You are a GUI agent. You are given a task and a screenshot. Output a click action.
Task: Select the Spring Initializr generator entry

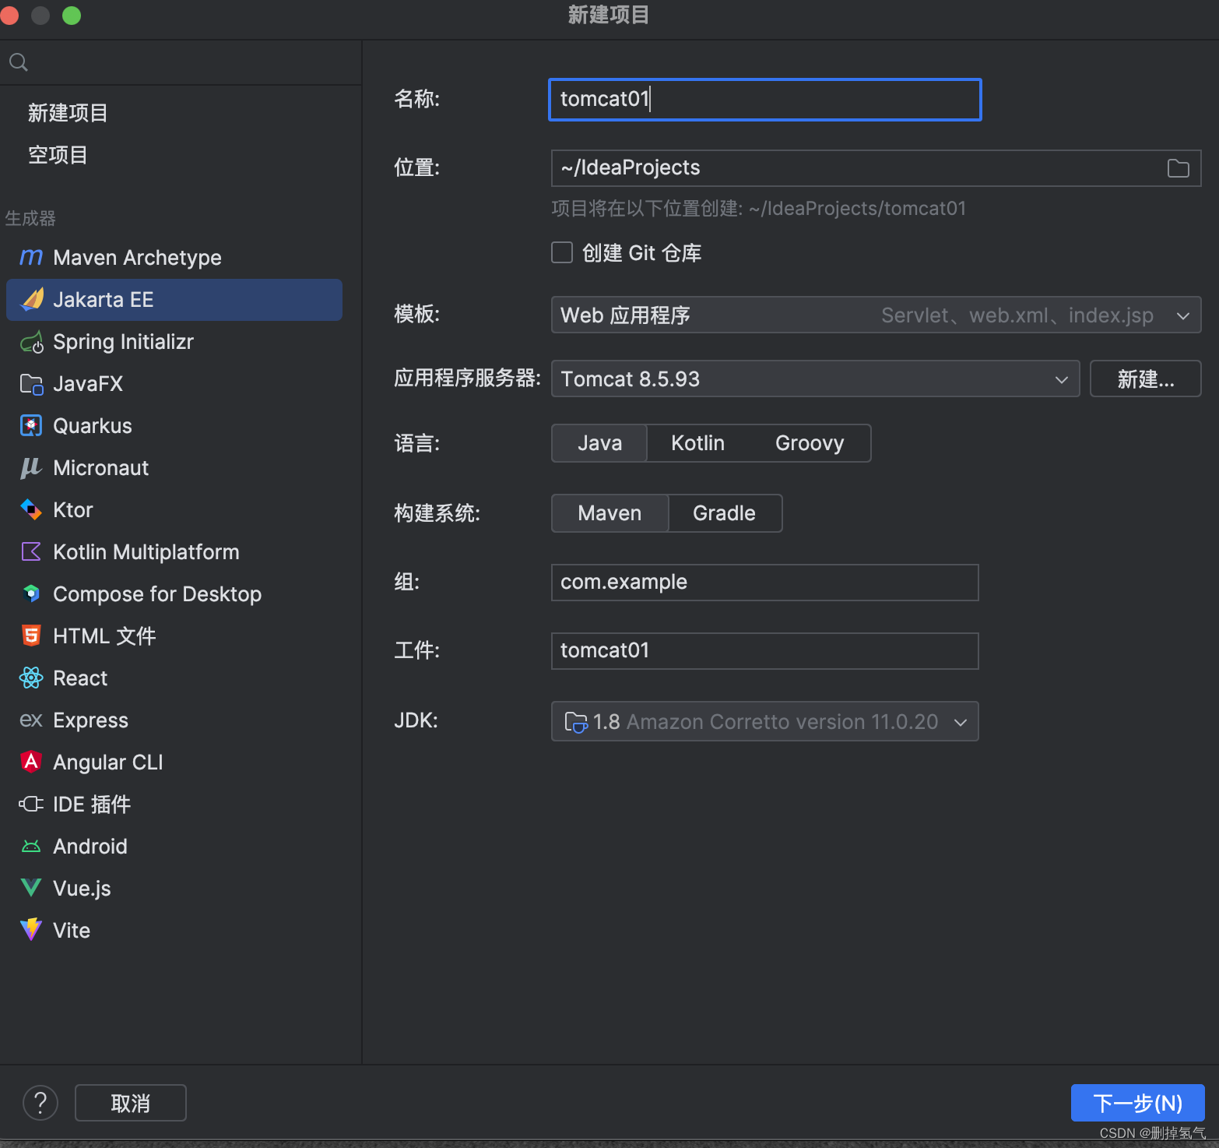click(174, 342)
